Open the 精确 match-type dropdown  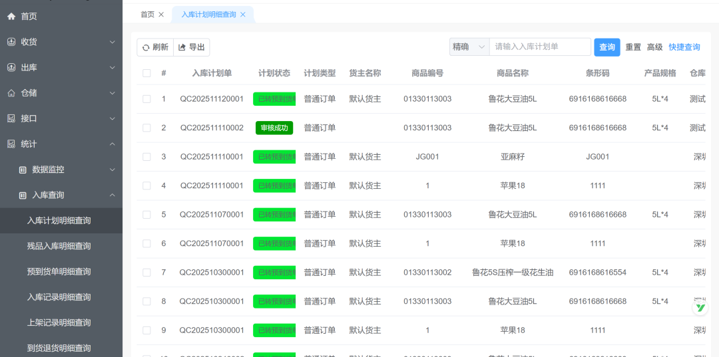coord(469,47)
